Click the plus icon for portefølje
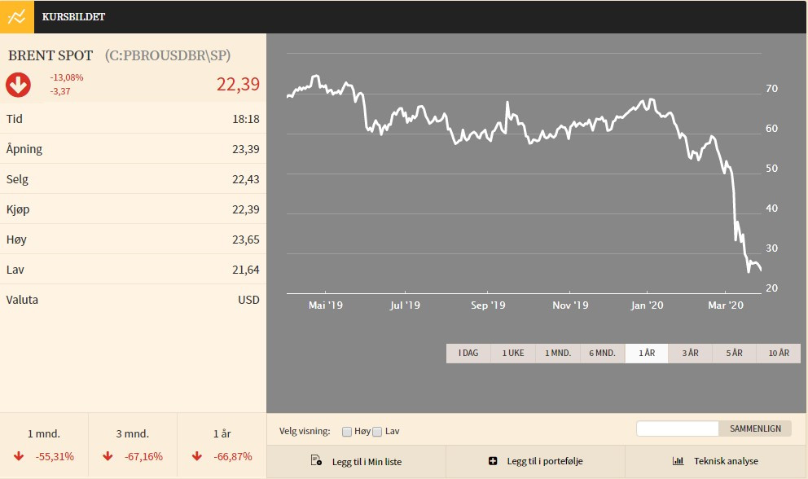This screenshot has width=808, height=479. [x=493, y=461]
